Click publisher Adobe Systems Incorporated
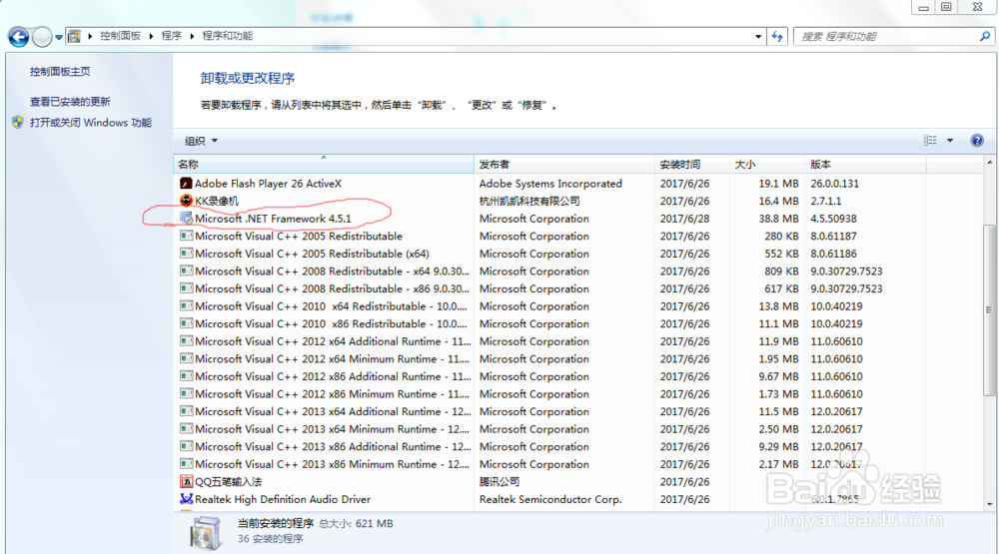 point(550,184)
